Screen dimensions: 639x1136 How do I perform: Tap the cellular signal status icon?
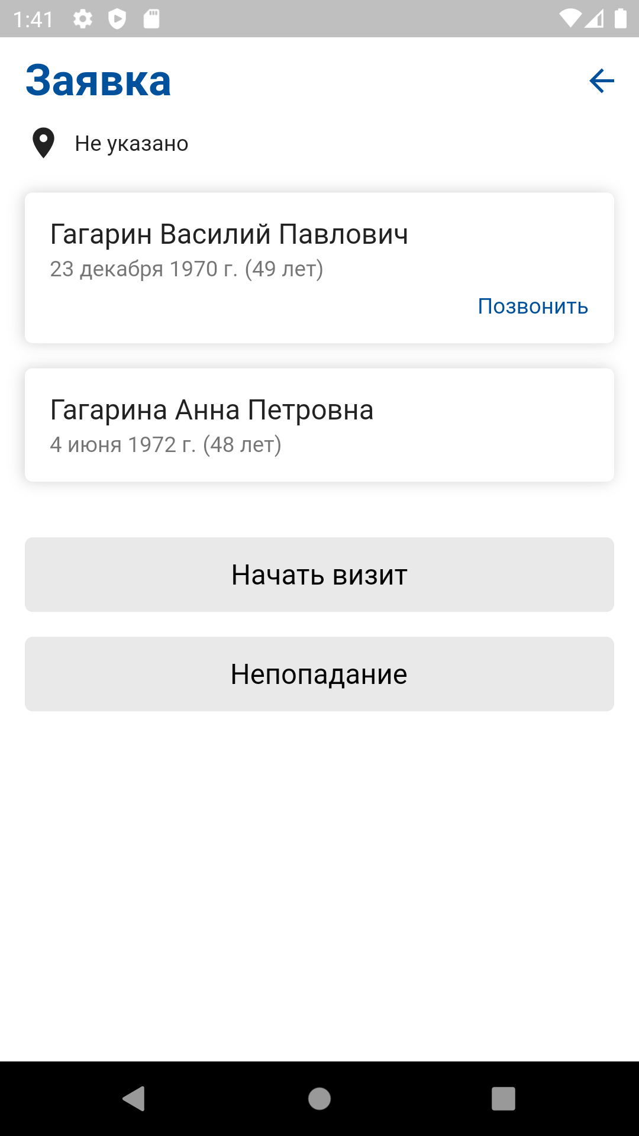595,19
